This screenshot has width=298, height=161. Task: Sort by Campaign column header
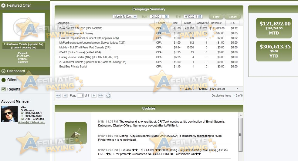pyautogui.click(x=63, y=23)
